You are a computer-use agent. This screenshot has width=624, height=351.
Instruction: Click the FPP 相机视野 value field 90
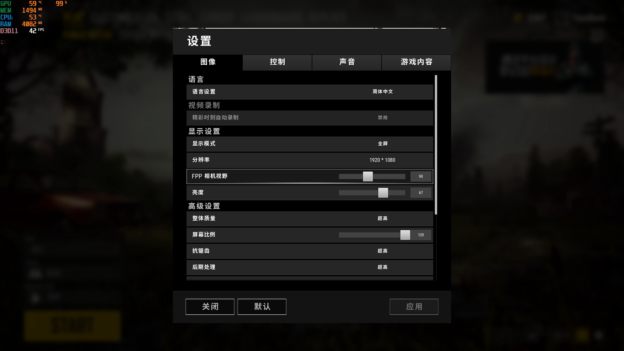[421, 176]
